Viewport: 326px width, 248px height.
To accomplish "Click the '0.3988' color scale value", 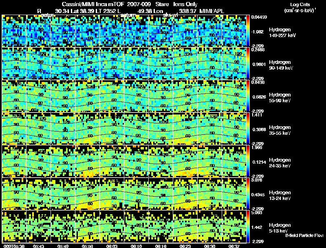I will pos(259,129).
